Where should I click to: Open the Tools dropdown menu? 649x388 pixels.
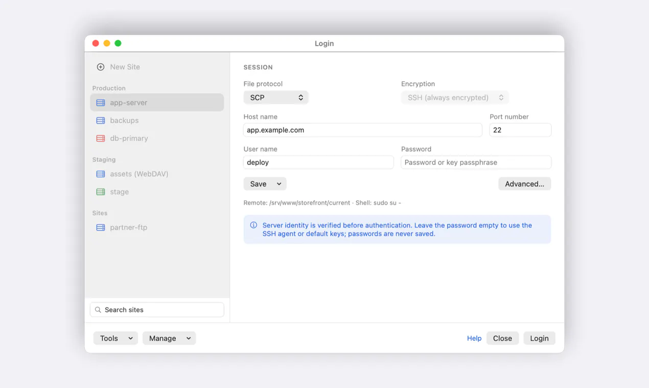pyautogui.click(x=115, y=338)
